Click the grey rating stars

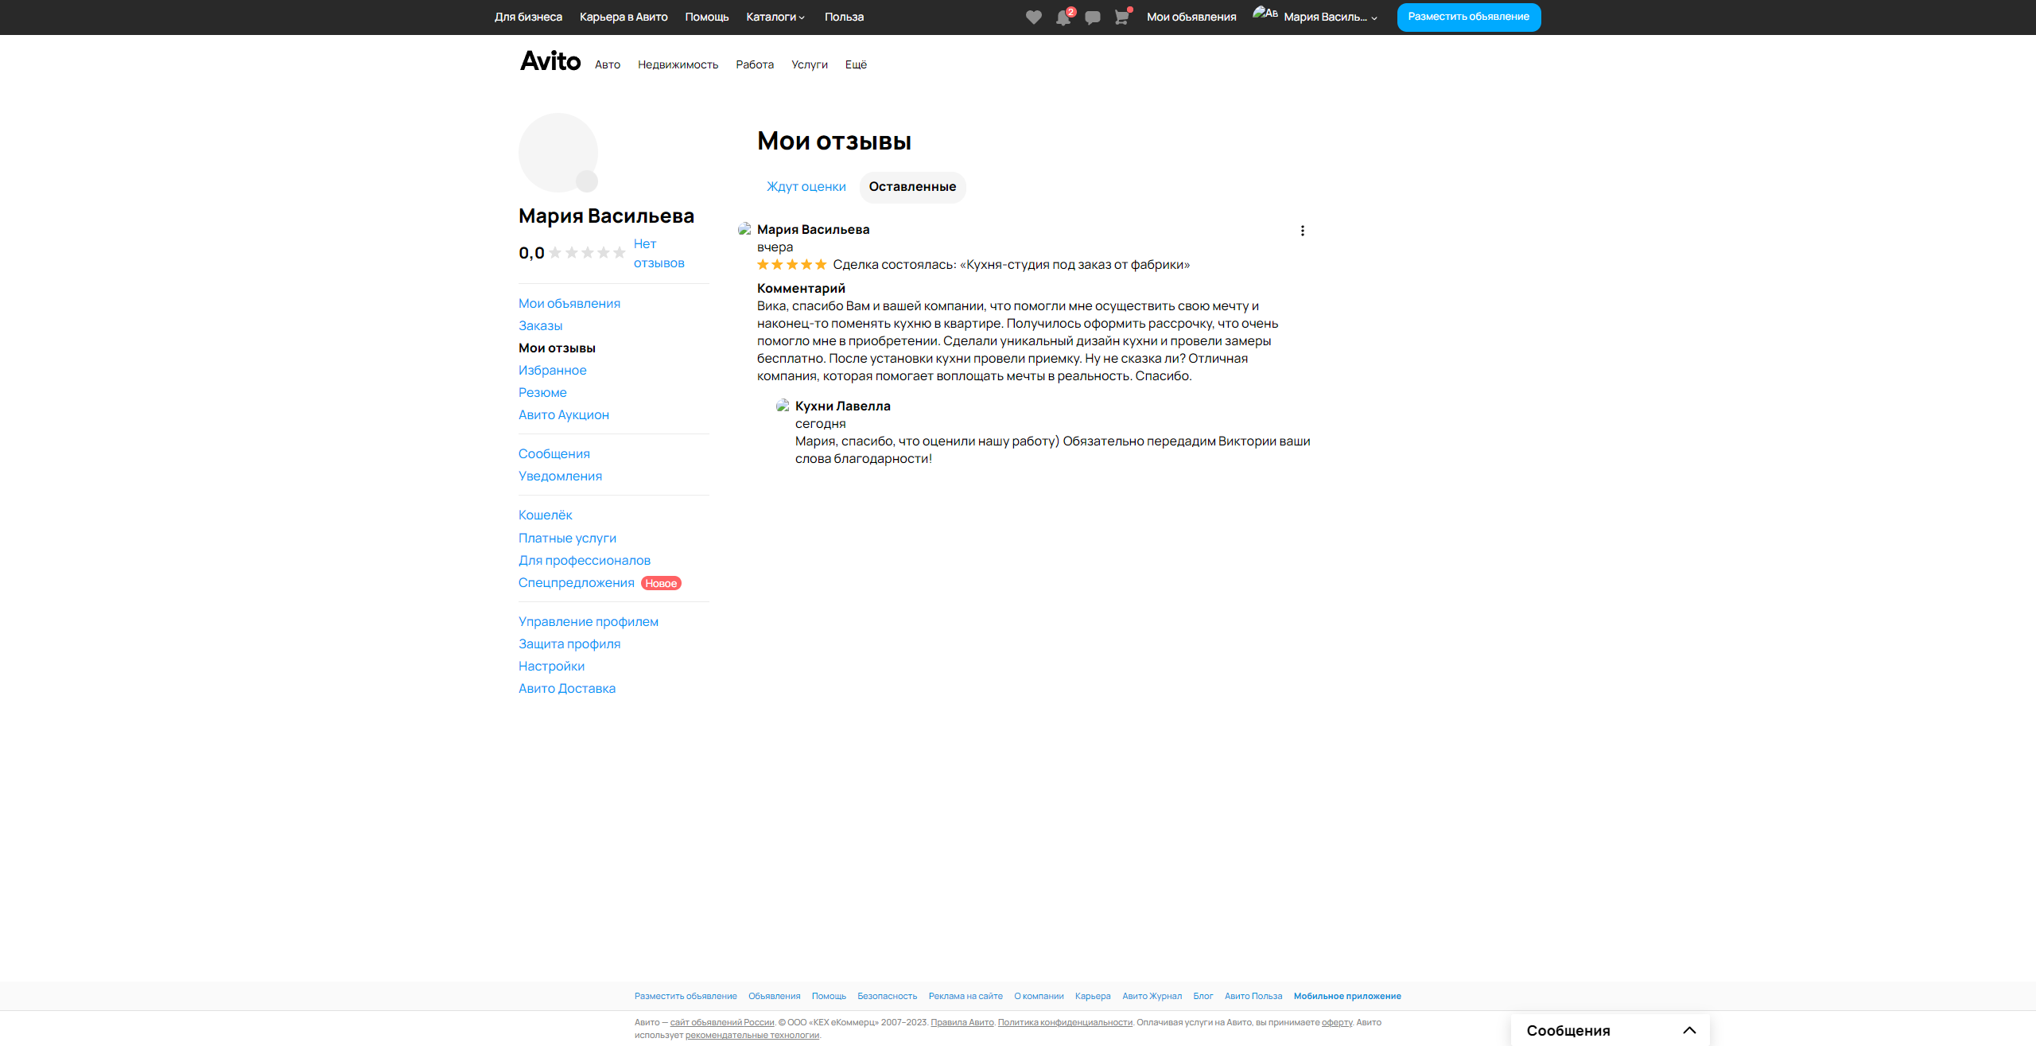(x=587, y=253)
